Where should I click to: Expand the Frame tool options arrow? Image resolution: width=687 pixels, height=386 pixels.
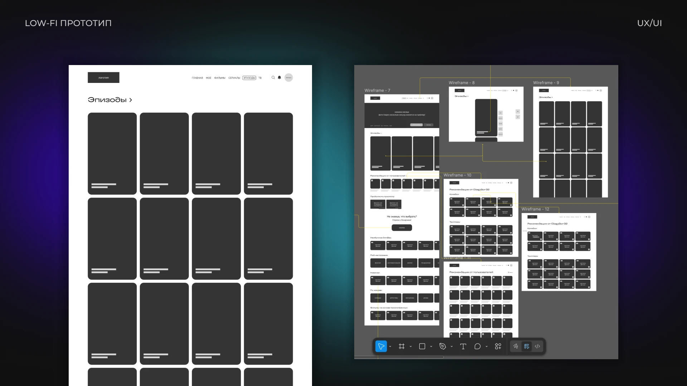click(411, 346)
